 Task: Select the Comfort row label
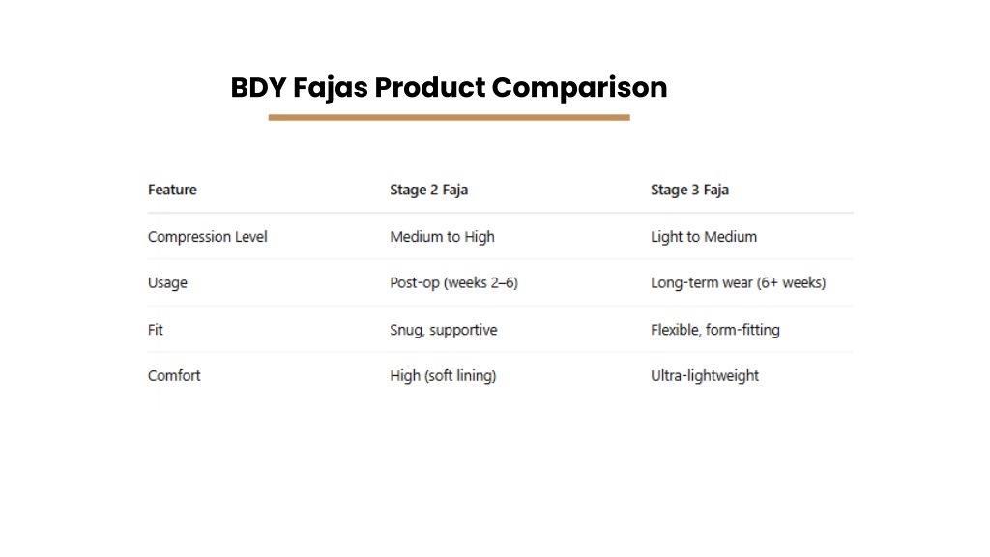[174, 376]
